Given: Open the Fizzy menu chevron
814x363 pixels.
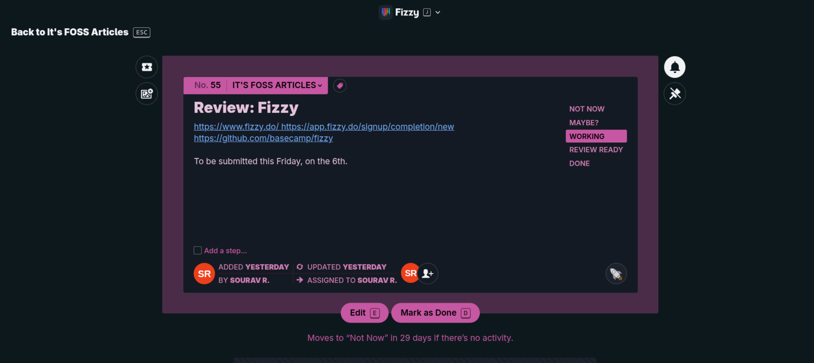Looking at the screenshot, I should pos(438,12).
